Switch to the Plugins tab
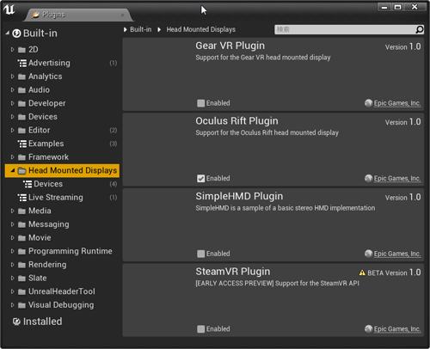 pyautogui.click(x=54, y=15)
